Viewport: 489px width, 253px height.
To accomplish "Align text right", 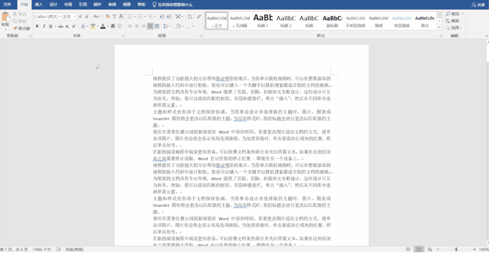I will 143,26.
